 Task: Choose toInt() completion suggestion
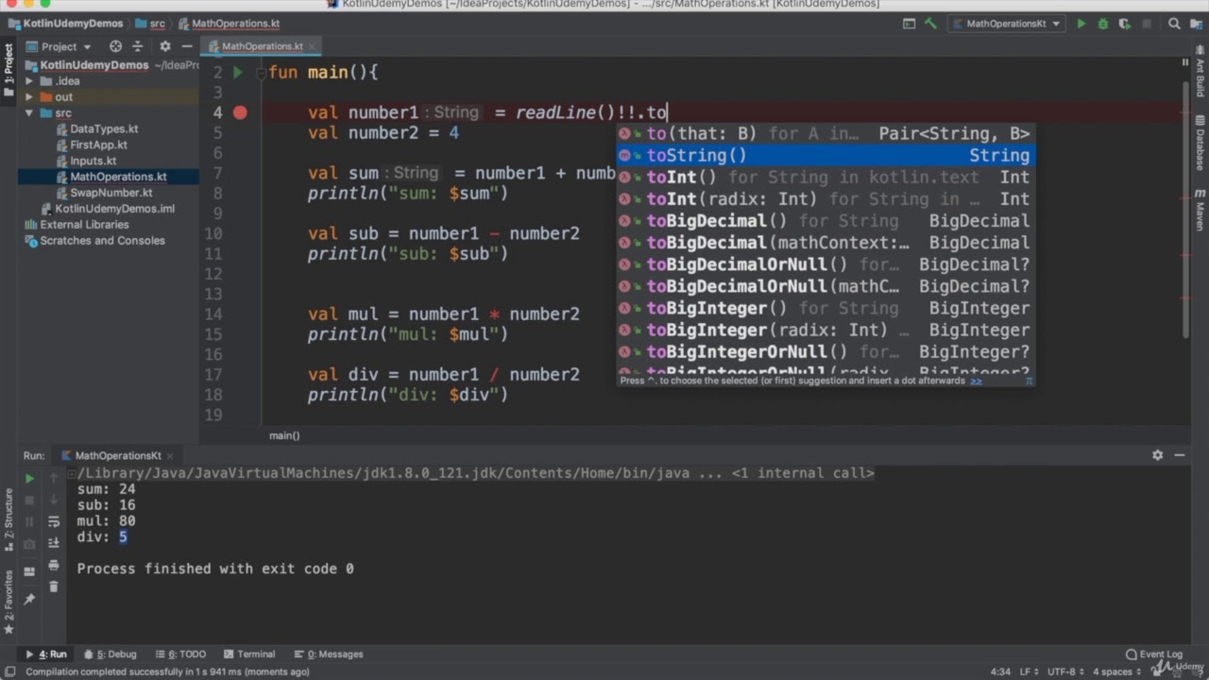(x=826, y=178)
